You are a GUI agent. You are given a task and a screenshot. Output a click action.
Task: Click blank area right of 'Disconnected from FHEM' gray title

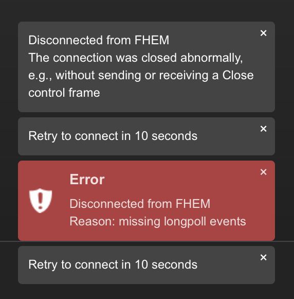pos(213,40)
